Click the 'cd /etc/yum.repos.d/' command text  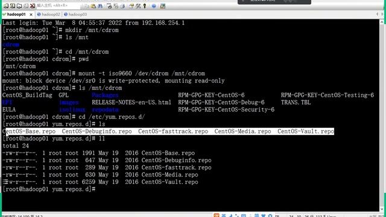tap(112, 117)
